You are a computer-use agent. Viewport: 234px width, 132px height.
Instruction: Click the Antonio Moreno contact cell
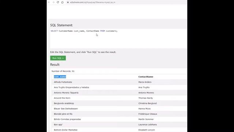tap(146, 93)
